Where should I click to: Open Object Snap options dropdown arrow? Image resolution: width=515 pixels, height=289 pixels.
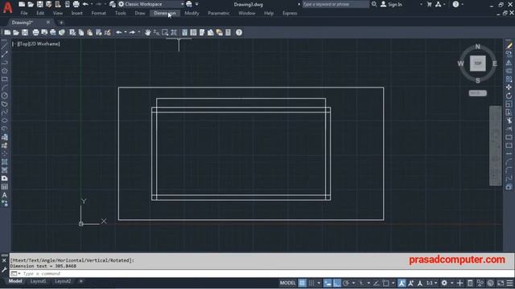393,283
